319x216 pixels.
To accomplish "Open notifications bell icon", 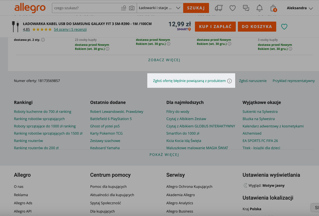I will point(260,8).
